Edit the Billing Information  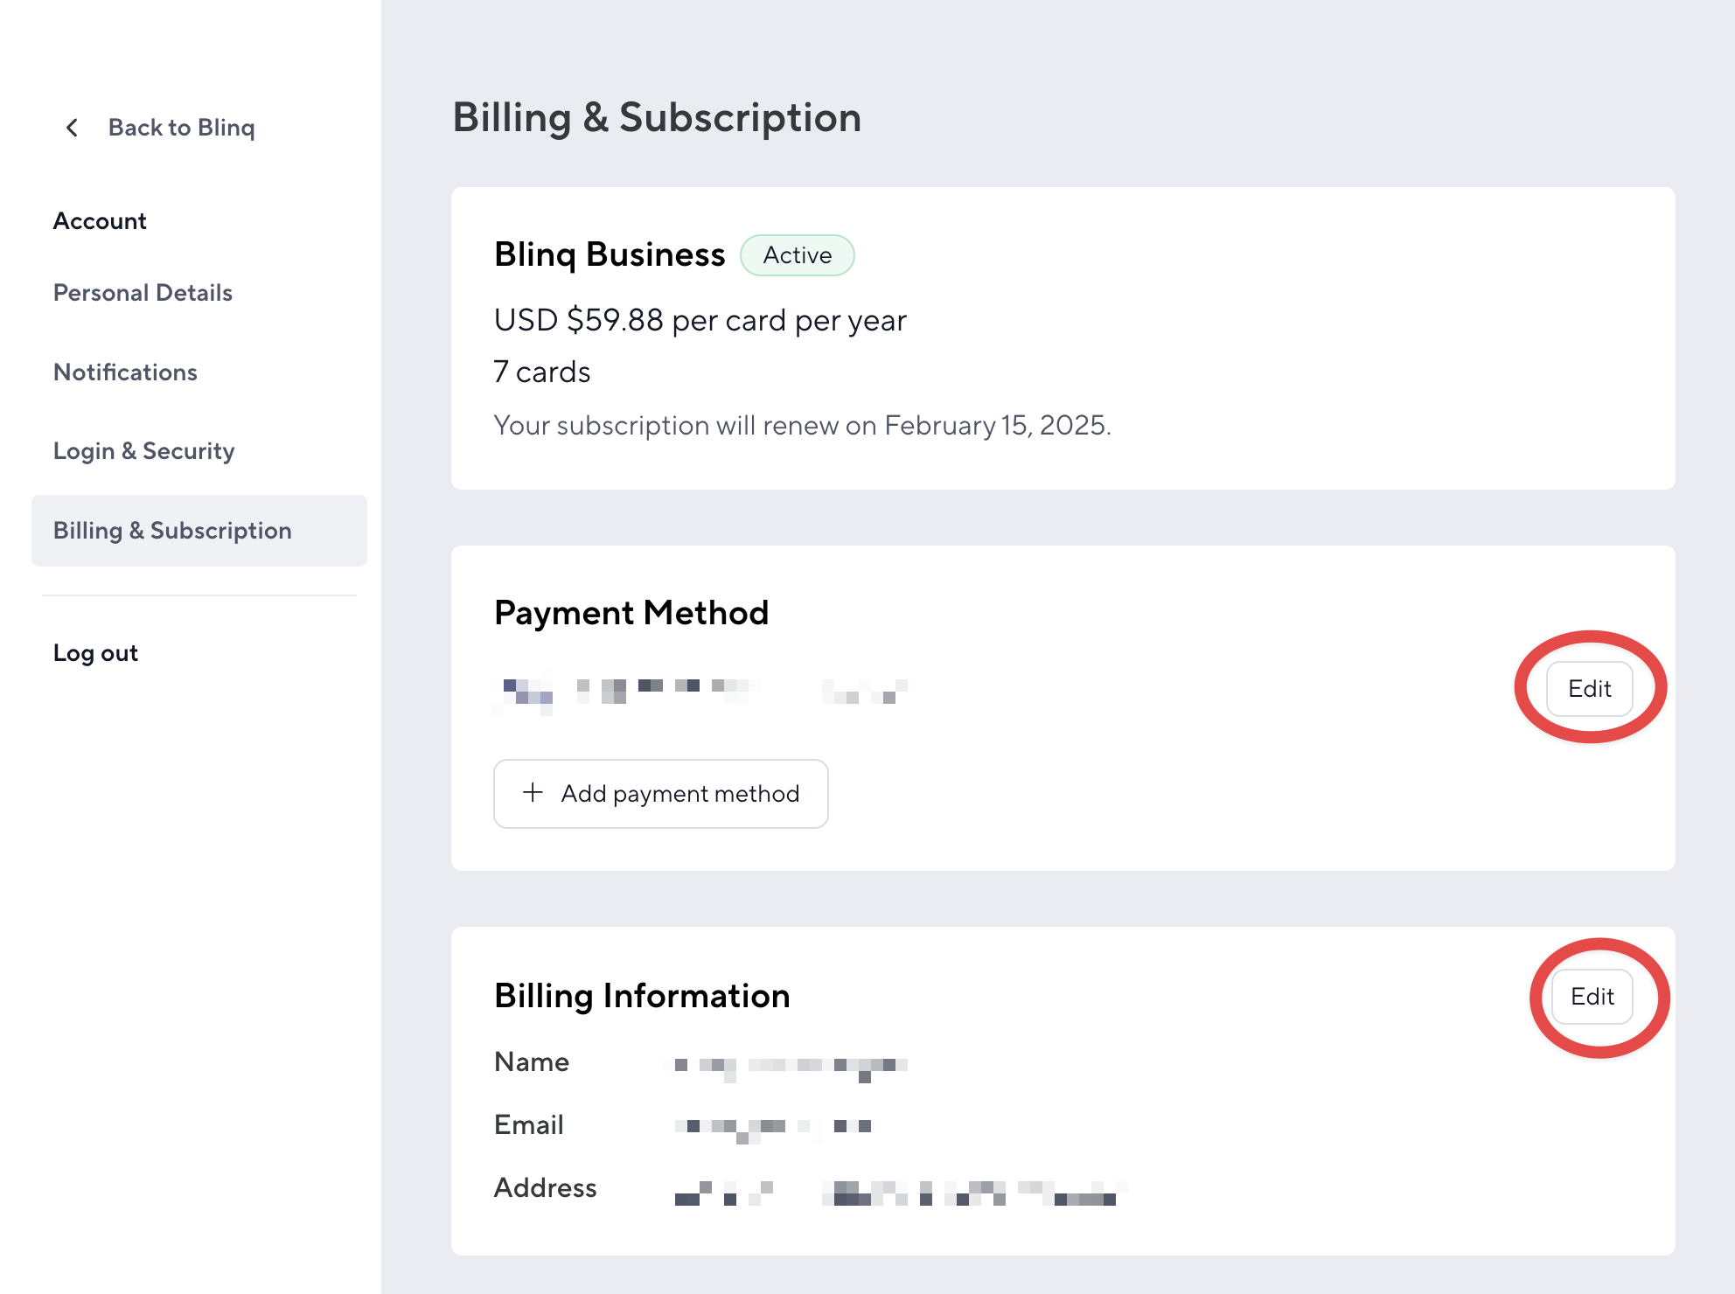(1592, 997)
